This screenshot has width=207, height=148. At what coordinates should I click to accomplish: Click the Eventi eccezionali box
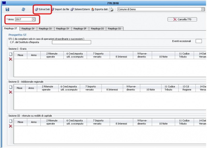click(198, 41)
